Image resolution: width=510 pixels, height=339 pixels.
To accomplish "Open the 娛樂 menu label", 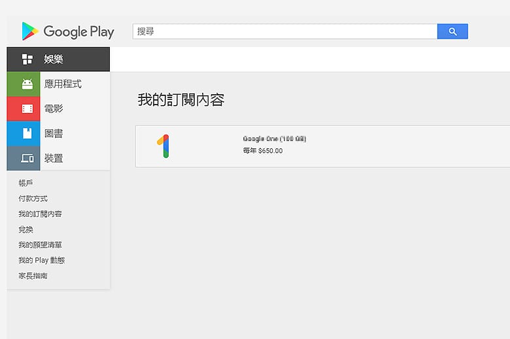I will (x=54, y=59).
